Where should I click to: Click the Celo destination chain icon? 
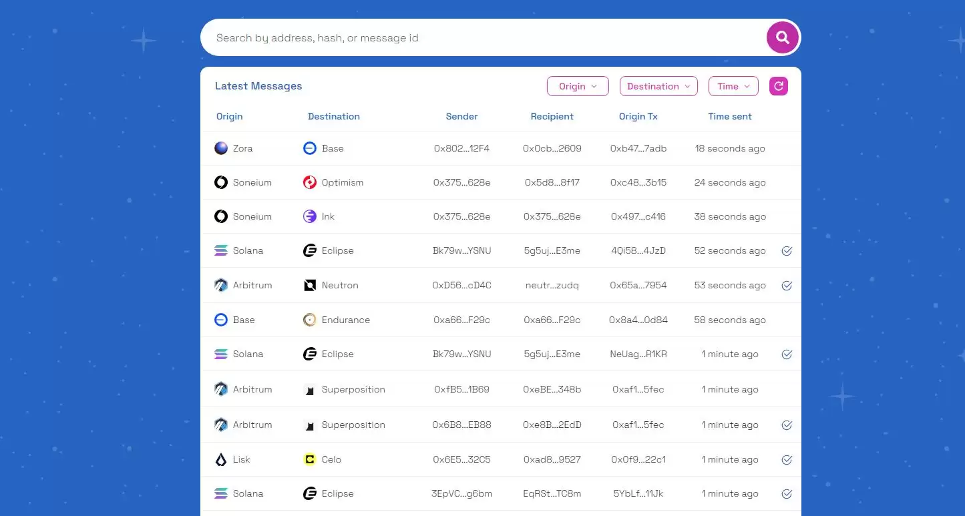pyautogui.click(x=310, y=459)
